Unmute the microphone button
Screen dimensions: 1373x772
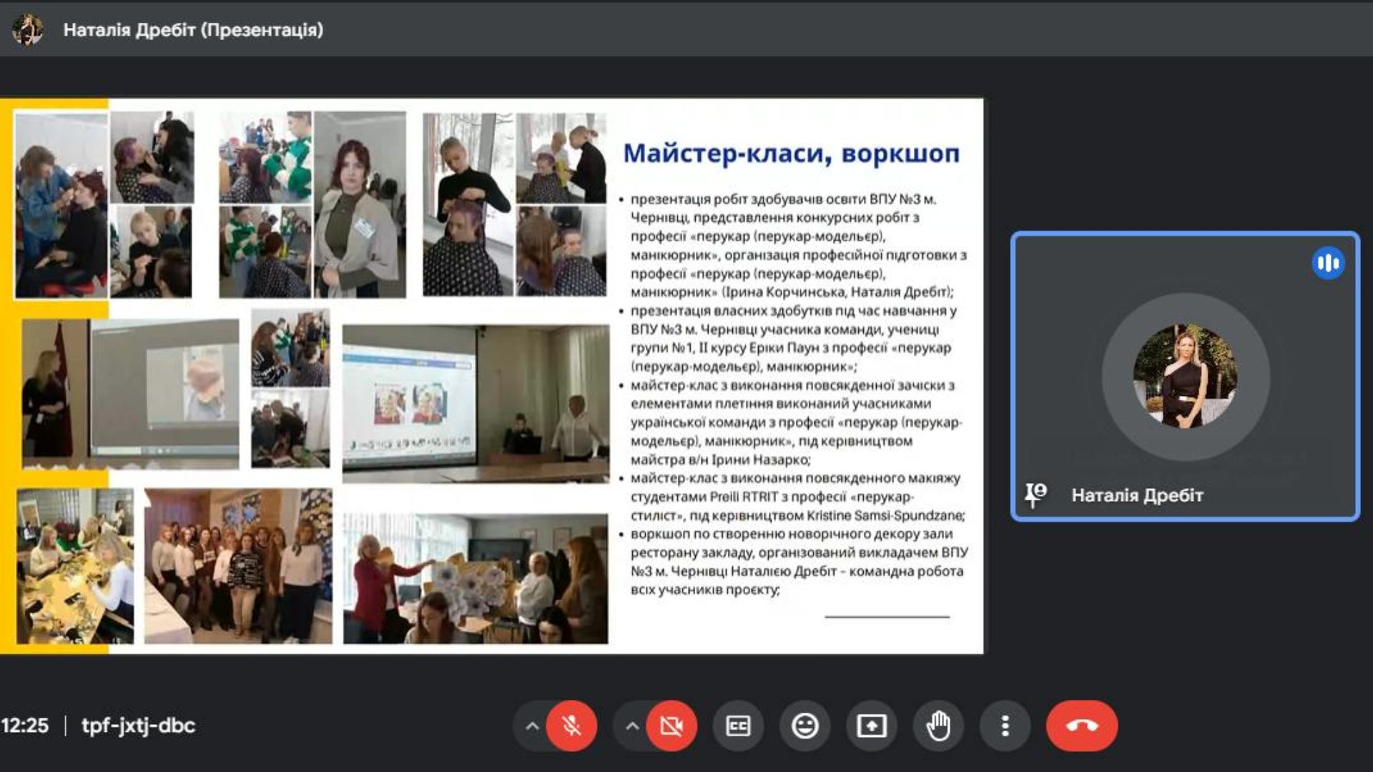[571, 726]
